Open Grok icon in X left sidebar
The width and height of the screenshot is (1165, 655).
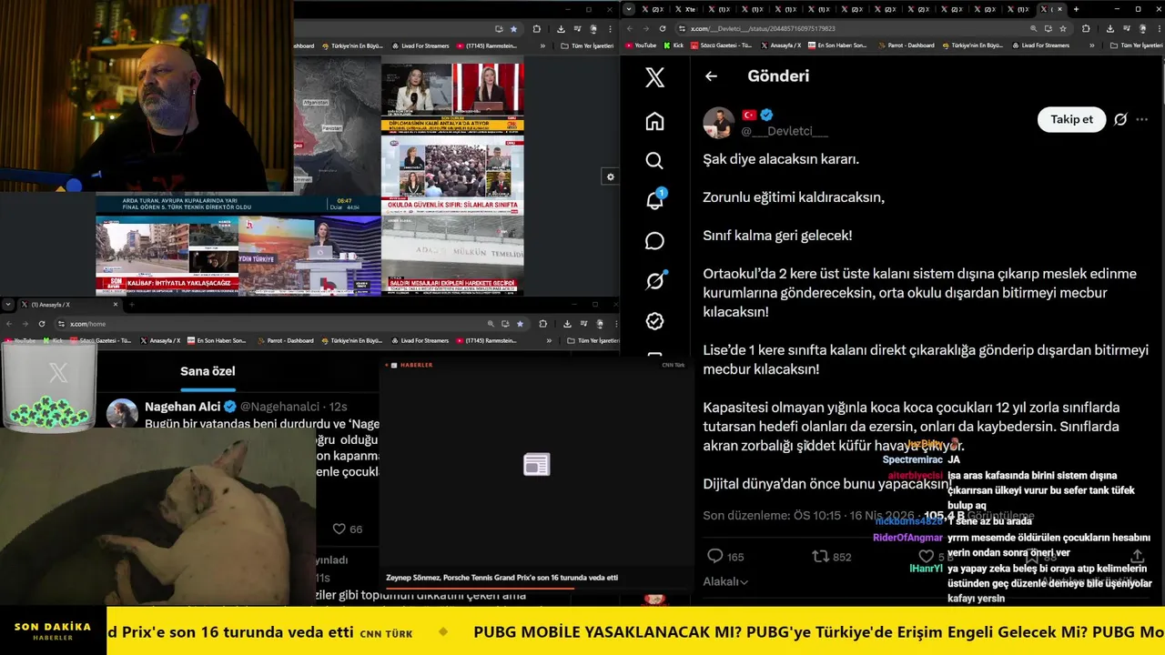[654, 281]
